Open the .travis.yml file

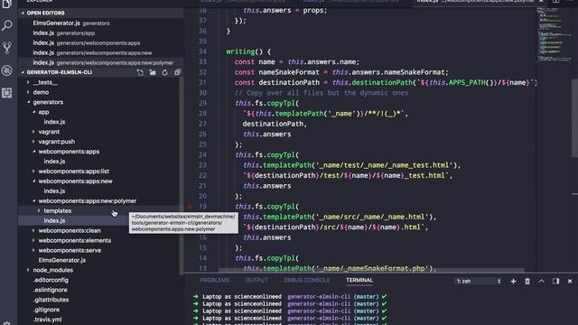click(x=47, y=320)
